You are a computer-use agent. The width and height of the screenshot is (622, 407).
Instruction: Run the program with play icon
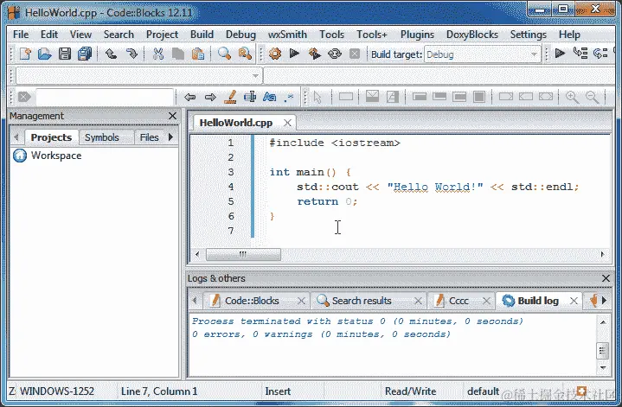(294, 54)
